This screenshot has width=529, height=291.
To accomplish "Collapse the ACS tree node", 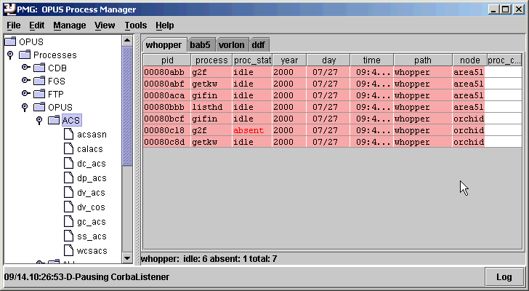I will point(39,120).
